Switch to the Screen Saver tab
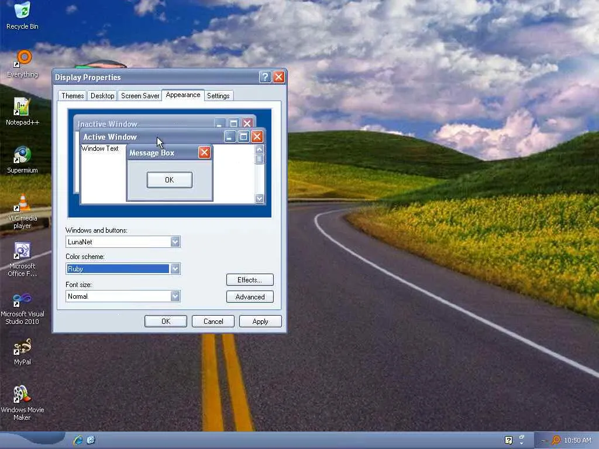This screenshot has height=449, width=599. (x=140, y=96)
